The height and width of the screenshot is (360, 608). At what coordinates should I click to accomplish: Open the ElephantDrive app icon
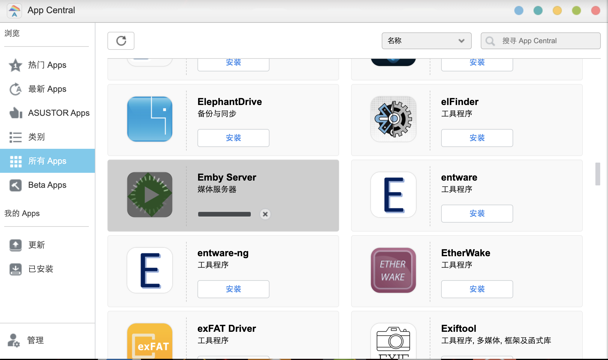pyautogui.click(x=150, y=119)
